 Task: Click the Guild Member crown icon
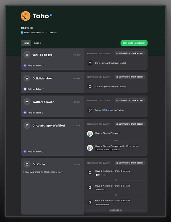(27, 78)
